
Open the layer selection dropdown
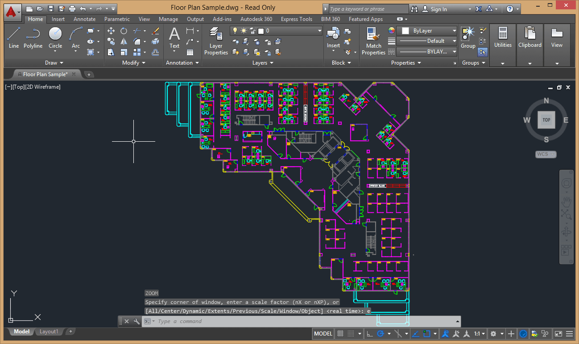(x=320, y=30)
